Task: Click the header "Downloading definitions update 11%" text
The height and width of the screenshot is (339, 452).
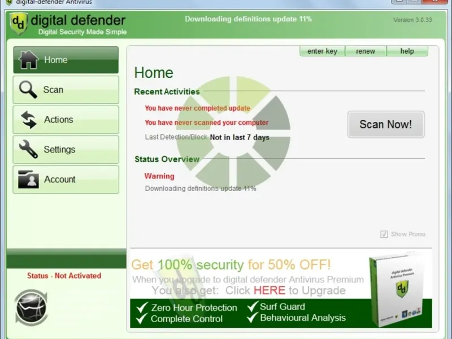Action: (248, 19)
